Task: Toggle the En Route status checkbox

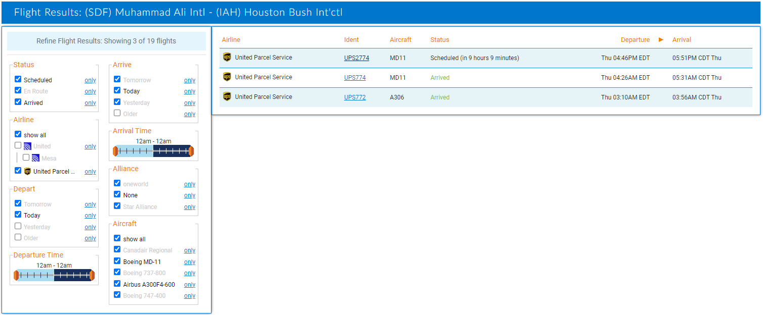Action: point(18,90)
